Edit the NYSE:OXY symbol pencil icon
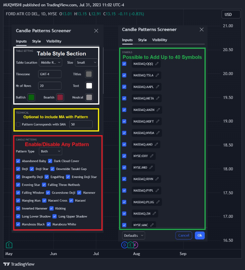The width and height of the screenshot is (245, 270). pos(152,156)
